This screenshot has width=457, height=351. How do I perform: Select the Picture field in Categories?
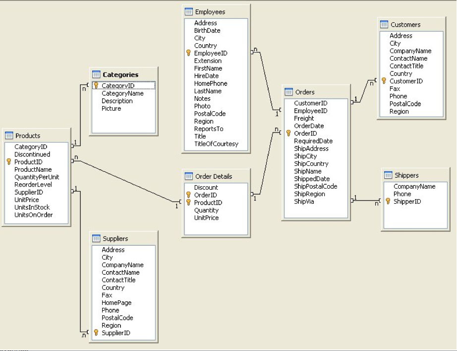tap(111, 108)
